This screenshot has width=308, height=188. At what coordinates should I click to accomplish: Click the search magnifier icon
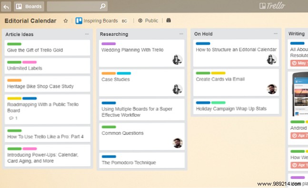click(x=102, y=6)
